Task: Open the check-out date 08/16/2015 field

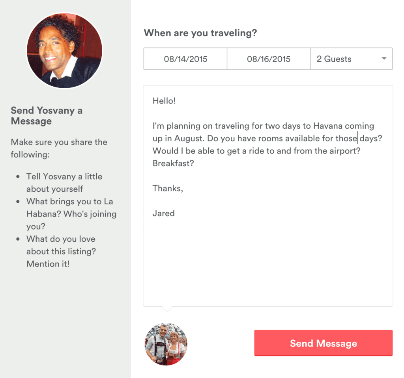Action: [268, 59]
